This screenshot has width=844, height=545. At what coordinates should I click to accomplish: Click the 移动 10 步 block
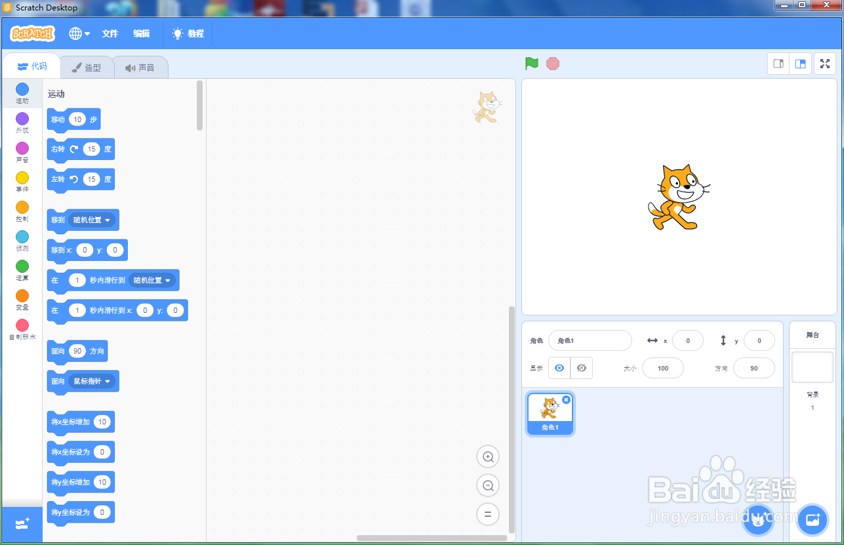(74, 120)
